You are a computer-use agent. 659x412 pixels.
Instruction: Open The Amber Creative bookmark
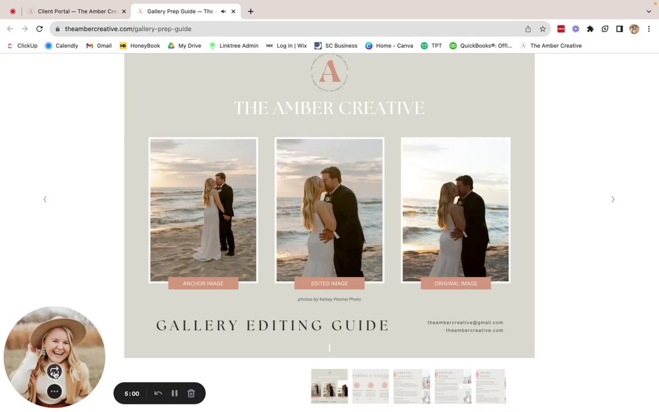point(551,46)
